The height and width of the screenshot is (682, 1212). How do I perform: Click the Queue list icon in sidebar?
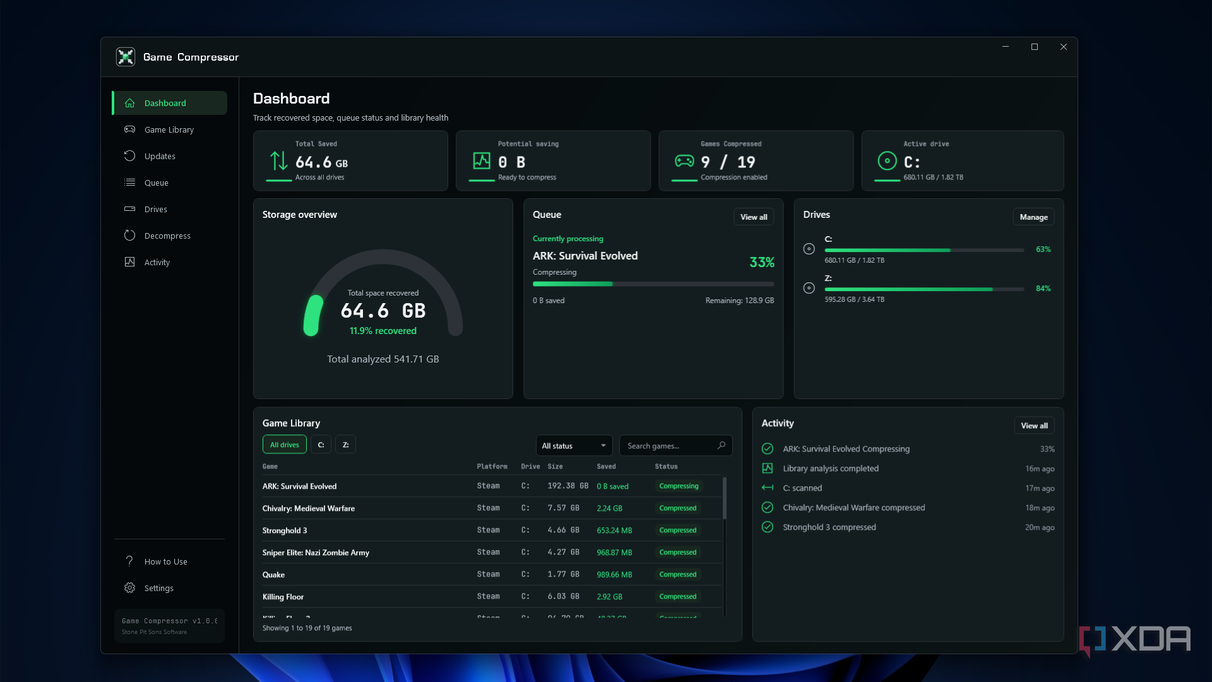coord(130,182)
